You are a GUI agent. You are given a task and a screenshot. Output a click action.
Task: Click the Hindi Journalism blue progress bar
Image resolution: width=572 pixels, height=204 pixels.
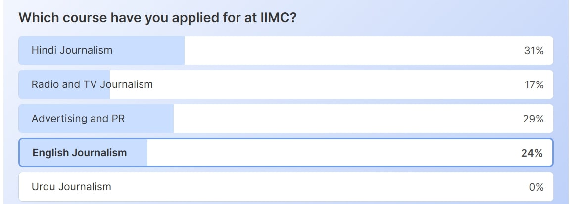[148, 50]
